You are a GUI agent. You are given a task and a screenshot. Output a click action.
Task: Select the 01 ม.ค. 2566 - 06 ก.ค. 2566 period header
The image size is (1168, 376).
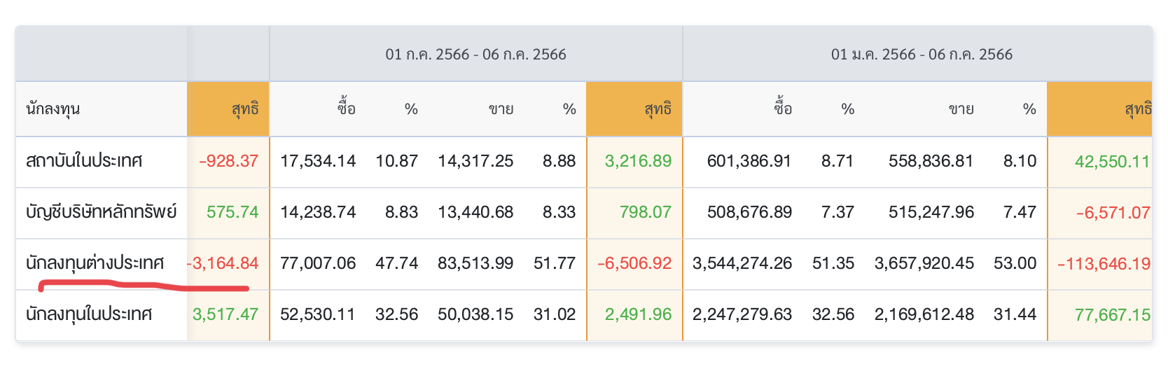[x=922, y=55]
